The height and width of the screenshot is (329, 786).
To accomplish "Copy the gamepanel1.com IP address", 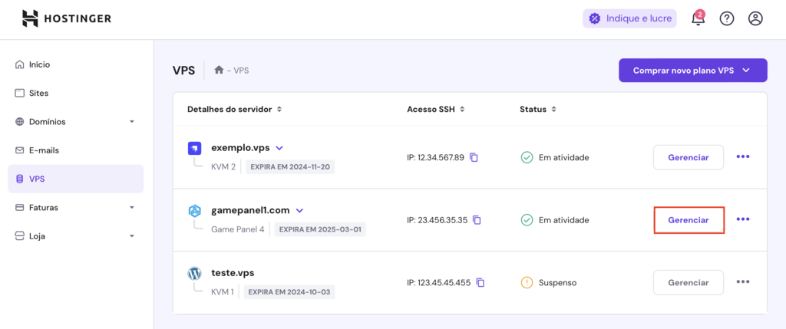I will (x=477, y=220).
